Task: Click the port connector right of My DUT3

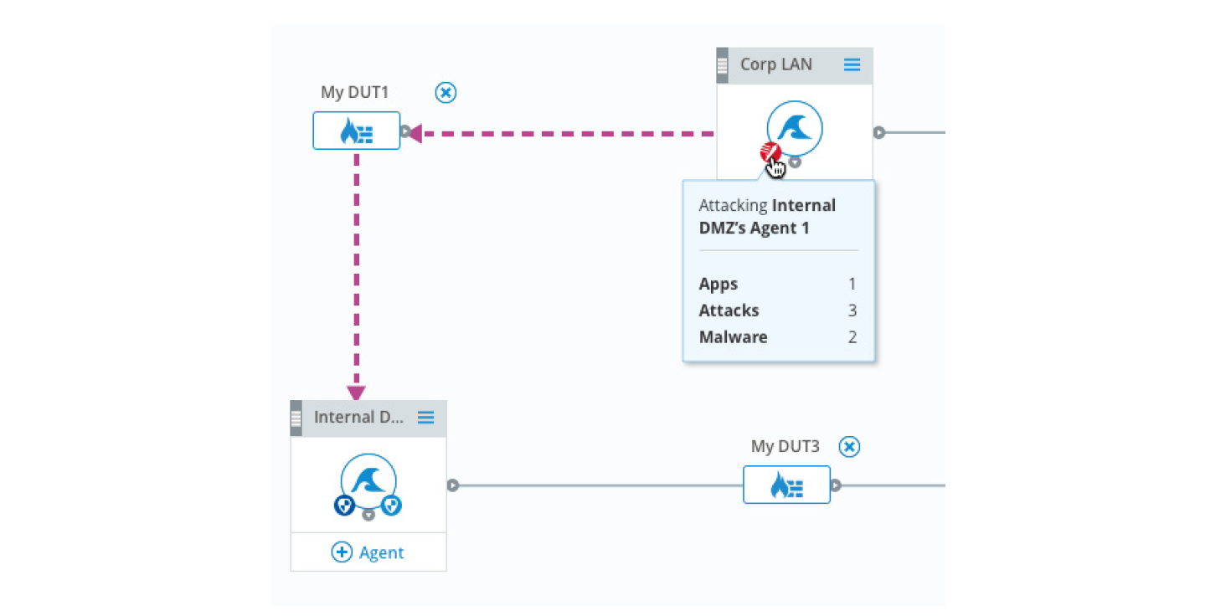Action: click(836, 485)
